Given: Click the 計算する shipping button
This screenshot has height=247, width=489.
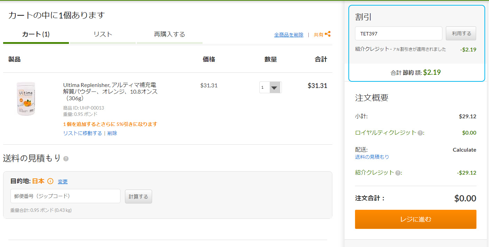Looking at the screenshot, I should pos(139,196).
